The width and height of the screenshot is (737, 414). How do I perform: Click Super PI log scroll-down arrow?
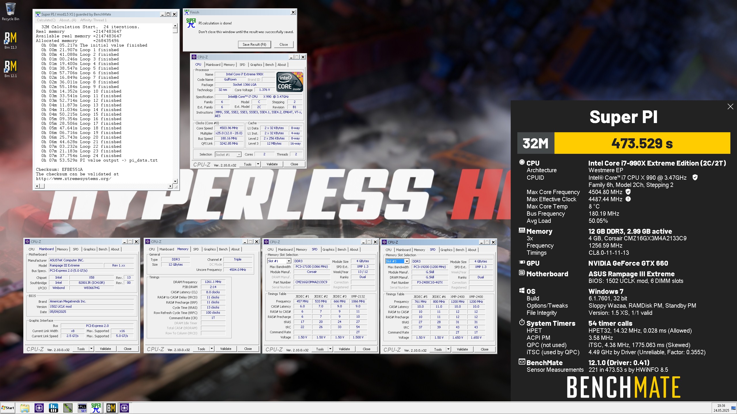coord(175,181)
